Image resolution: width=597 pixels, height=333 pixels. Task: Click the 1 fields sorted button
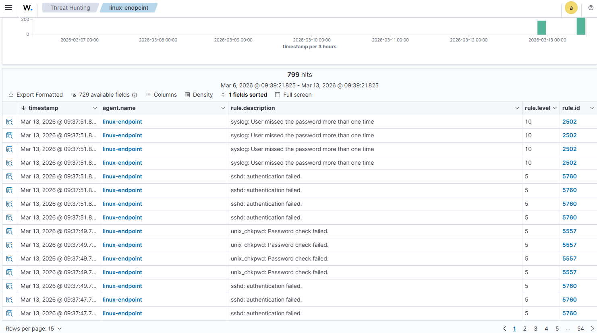pos(244,95)
